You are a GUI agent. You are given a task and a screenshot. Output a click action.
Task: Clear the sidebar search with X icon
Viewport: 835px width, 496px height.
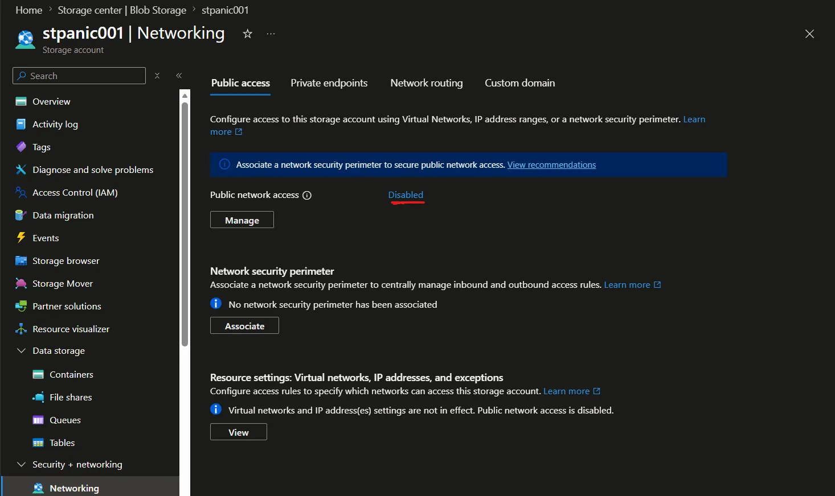[x=157, y=76]
